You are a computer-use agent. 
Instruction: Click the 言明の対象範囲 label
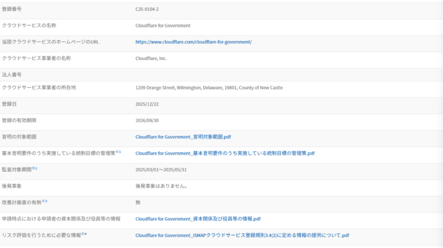19,137
